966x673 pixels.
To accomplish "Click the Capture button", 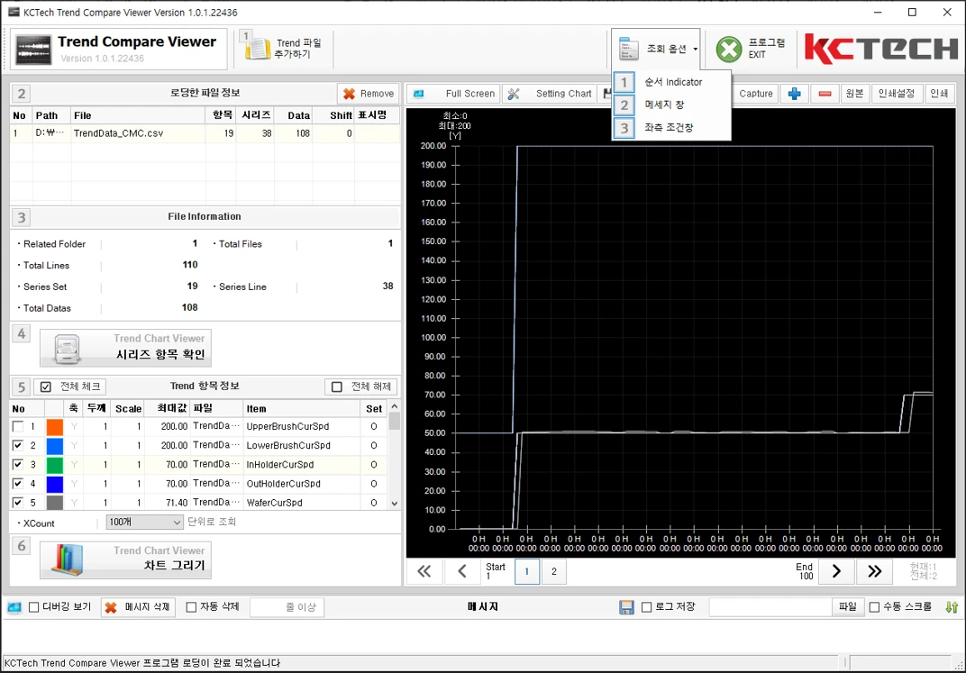I will pos(755,94).
